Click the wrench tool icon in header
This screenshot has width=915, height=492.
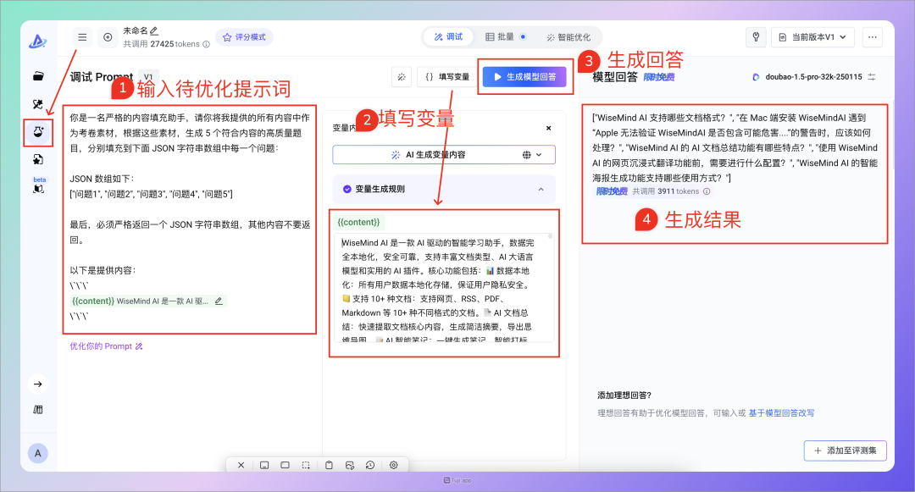(x=755, y=37)
